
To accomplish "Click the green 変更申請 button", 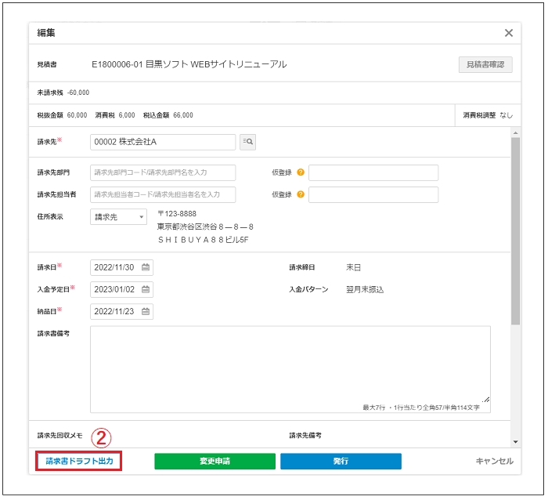I will [x=215, y=461].
